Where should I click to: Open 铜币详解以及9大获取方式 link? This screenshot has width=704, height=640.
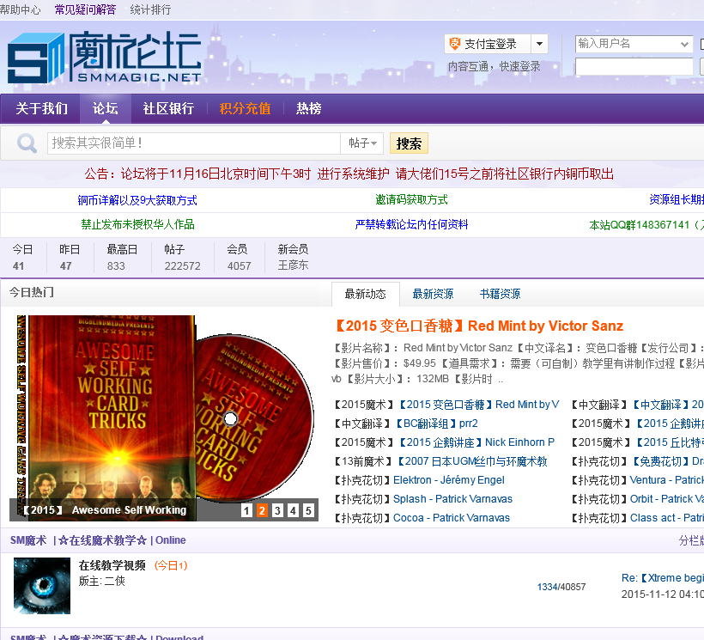pos(137,200)
